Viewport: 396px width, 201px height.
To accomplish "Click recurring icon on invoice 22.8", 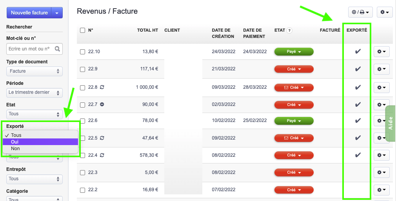I will [102, 87].
